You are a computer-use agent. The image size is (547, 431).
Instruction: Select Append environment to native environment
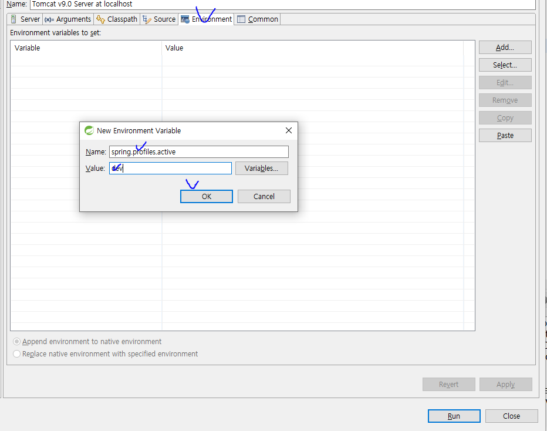coord(87,341)
